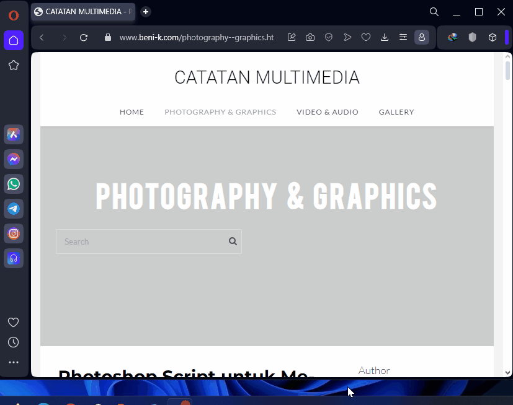Open the Bookmarks star in the sidebar

[14, 65]
